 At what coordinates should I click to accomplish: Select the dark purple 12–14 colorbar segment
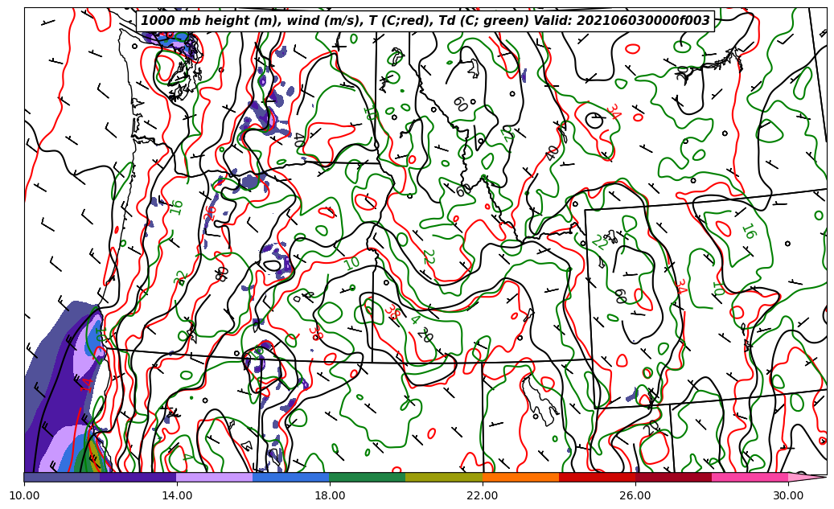[x=138, y=478]
